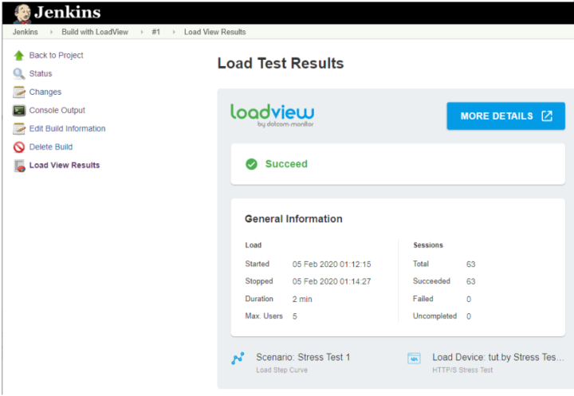The image size is (574, 396).
Task: Expand the arrow after Build with LoadView breadcrumb
Action: click(x=142, y=32)
